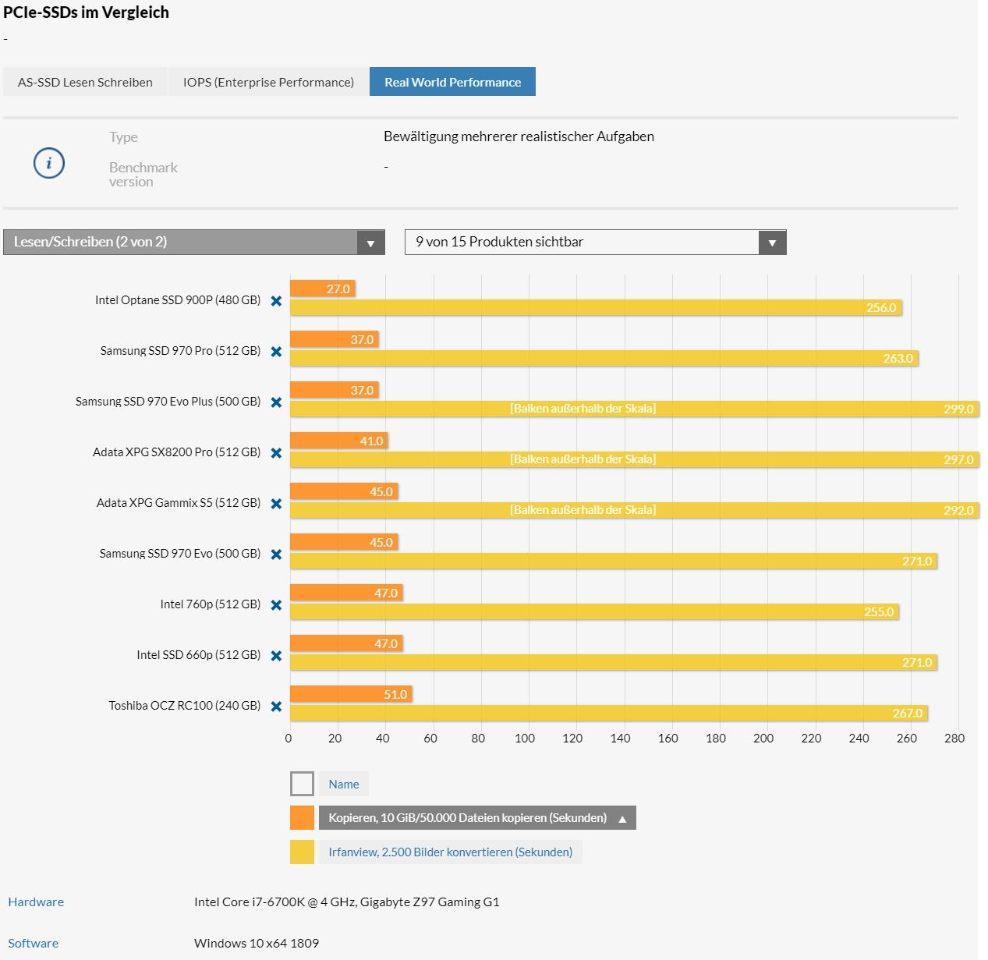
Task: Remove Adata XPG Gammix S5 entry
Action: coord(276,504)
